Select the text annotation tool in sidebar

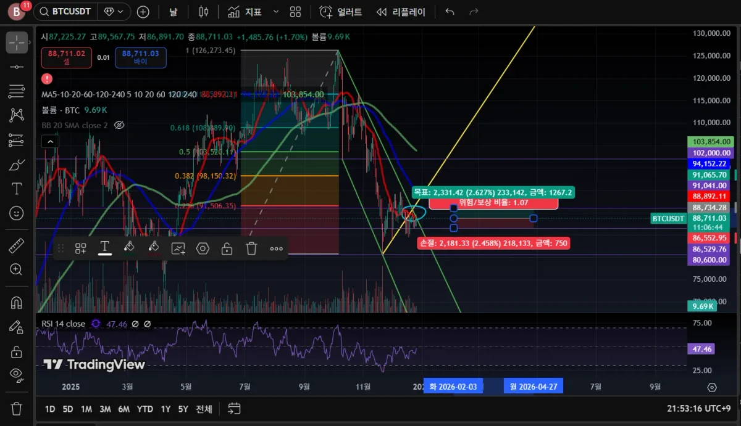17,189
